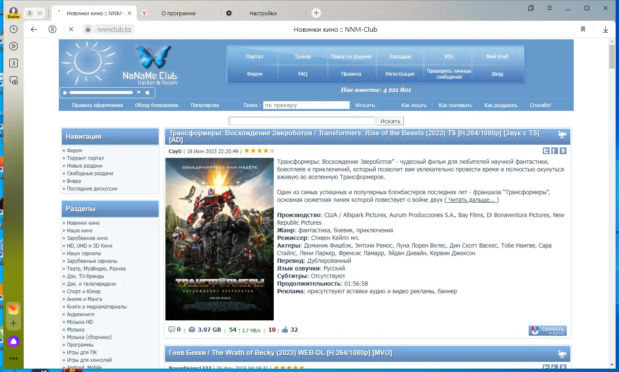Open downloads via the arrow icon top right
The width and height of the screenshot is (619, 372).
605,29
